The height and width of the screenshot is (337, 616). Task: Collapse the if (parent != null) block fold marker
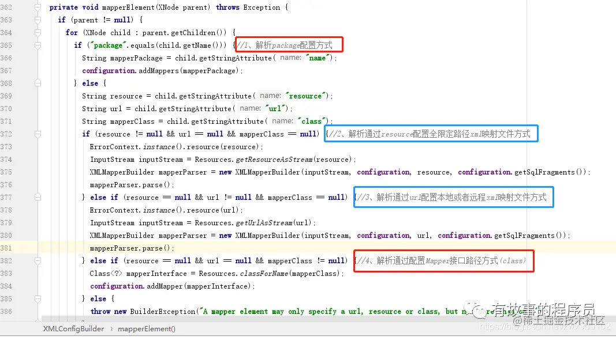click(38, 20)
